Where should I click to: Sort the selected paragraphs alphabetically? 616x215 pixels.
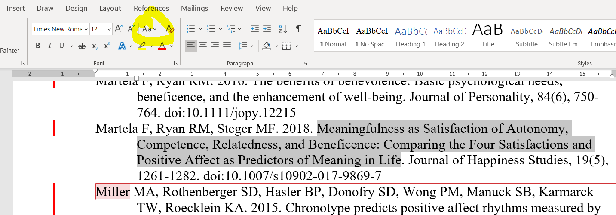pos(282,29)
